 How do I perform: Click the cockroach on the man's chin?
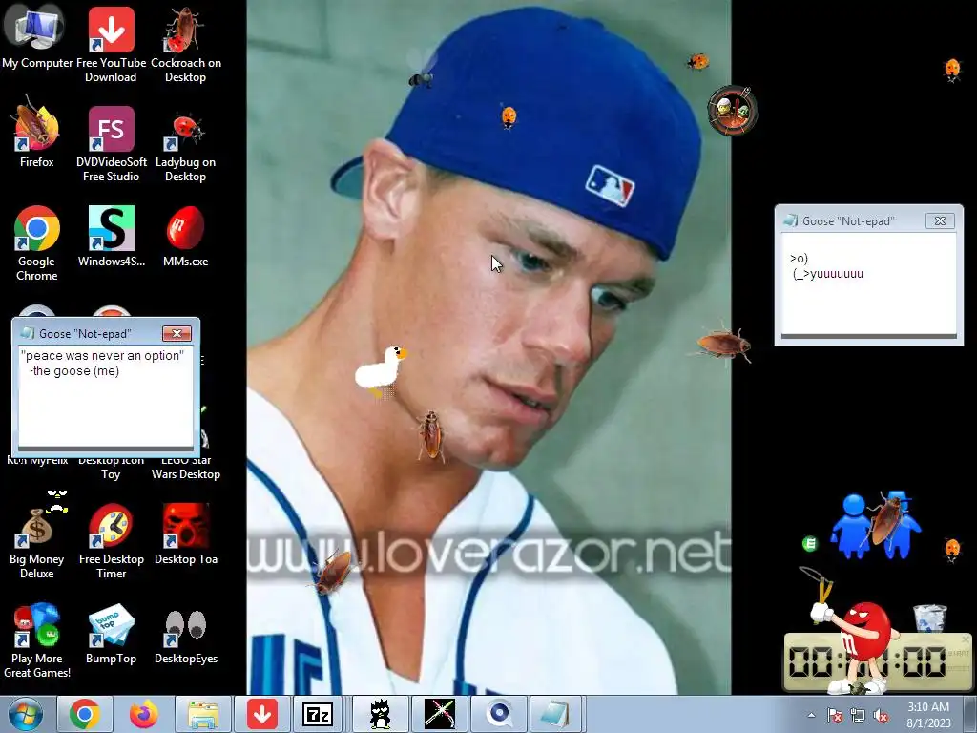(431, 435)
